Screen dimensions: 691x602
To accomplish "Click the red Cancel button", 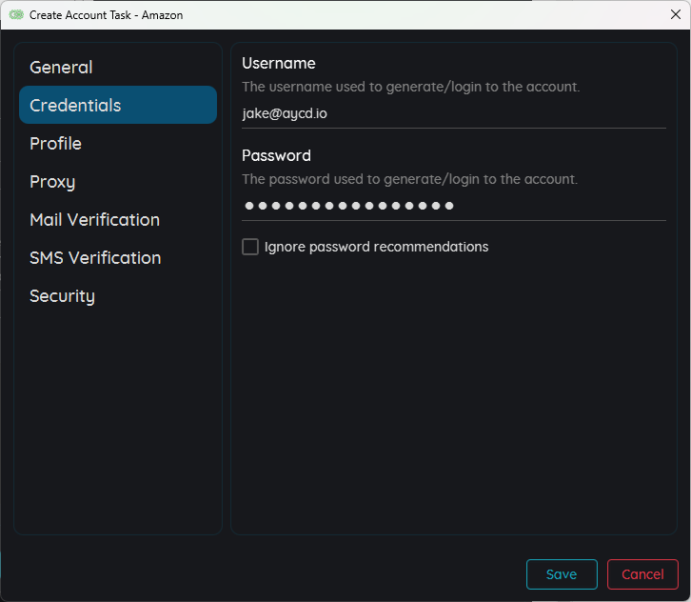I will click(x=642, y=574).
